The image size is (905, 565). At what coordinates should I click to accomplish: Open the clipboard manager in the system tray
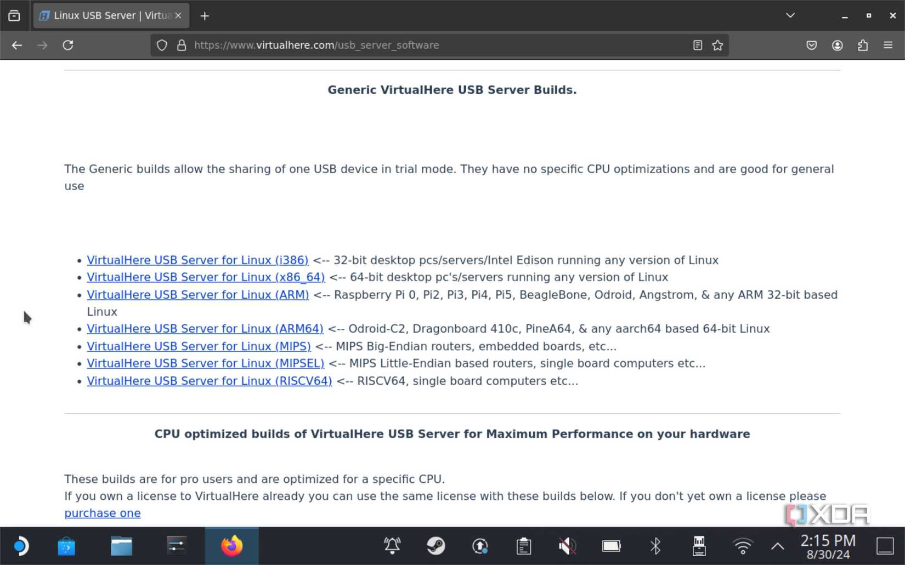pyautogui.click(x=523, y=546)
